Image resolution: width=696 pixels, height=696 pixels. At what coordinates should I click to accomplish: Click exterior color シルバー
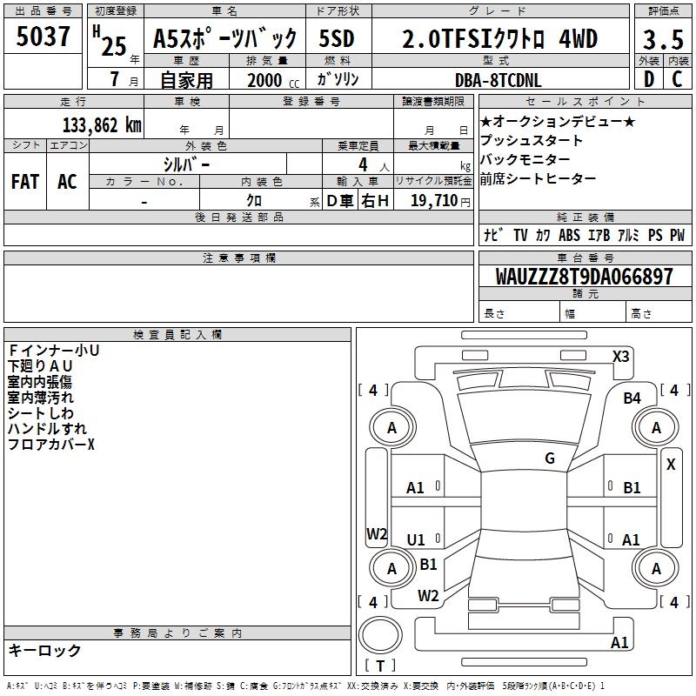(186, 164)
